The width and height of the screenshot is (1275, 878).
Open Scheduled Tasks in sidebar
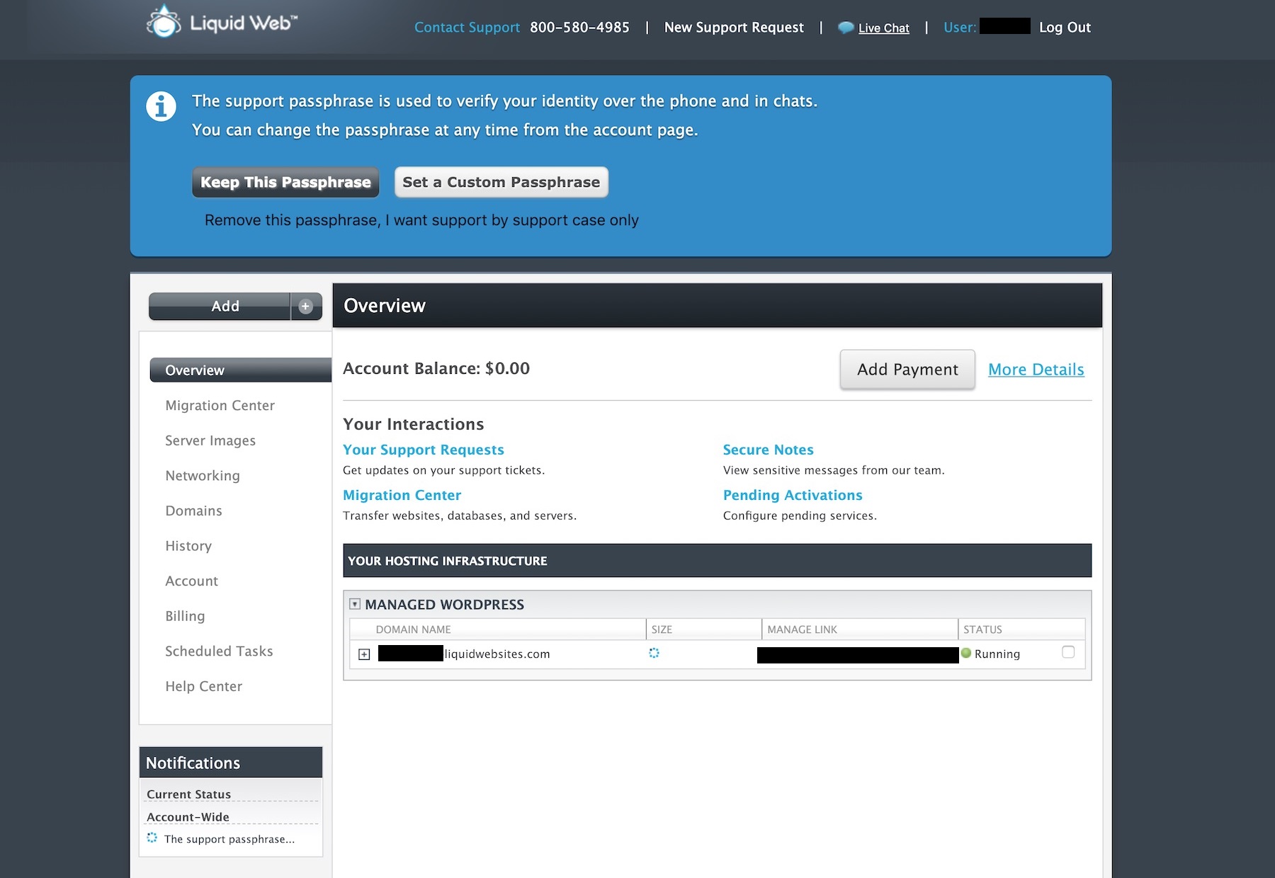click(219, 651)
